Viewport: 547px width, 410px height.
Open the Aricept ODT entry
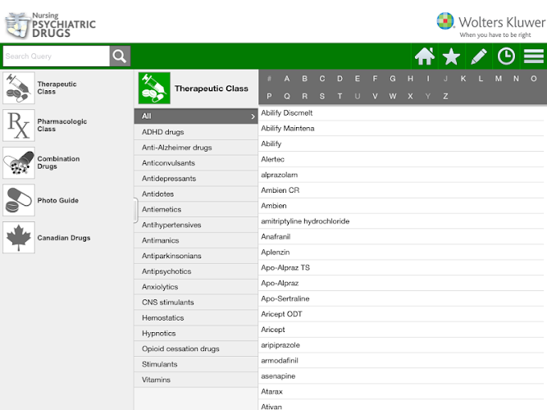(x=402, y=314)
